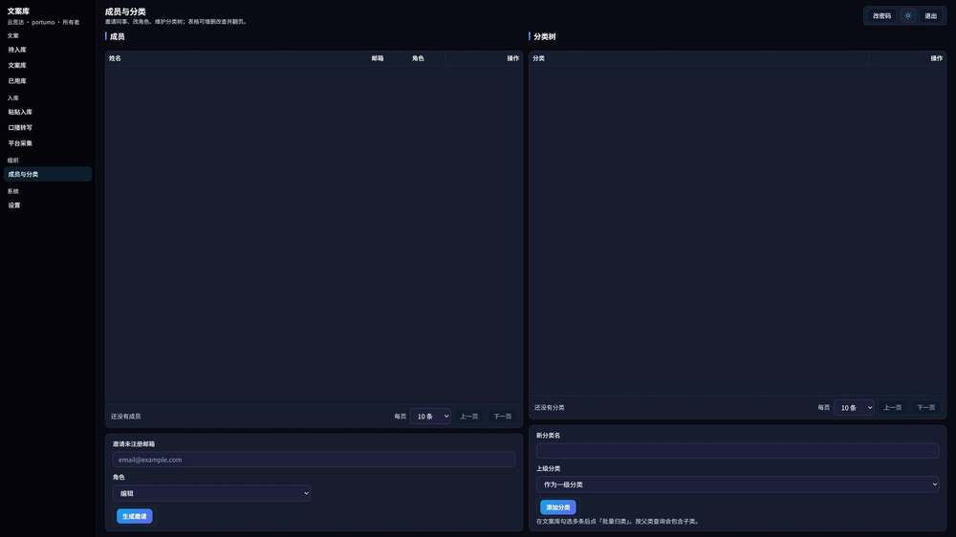
Task: Open the 上级分类 dropdown
Action: tap(737, 484)
